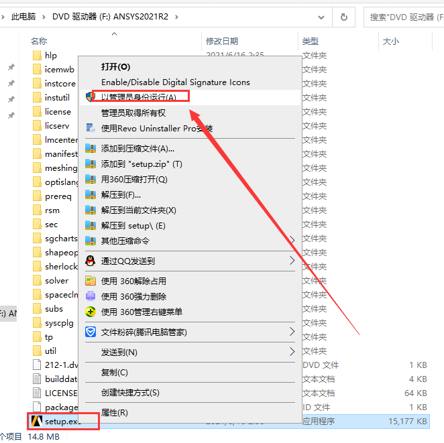Click the prereq folder icon

(37, 196)
